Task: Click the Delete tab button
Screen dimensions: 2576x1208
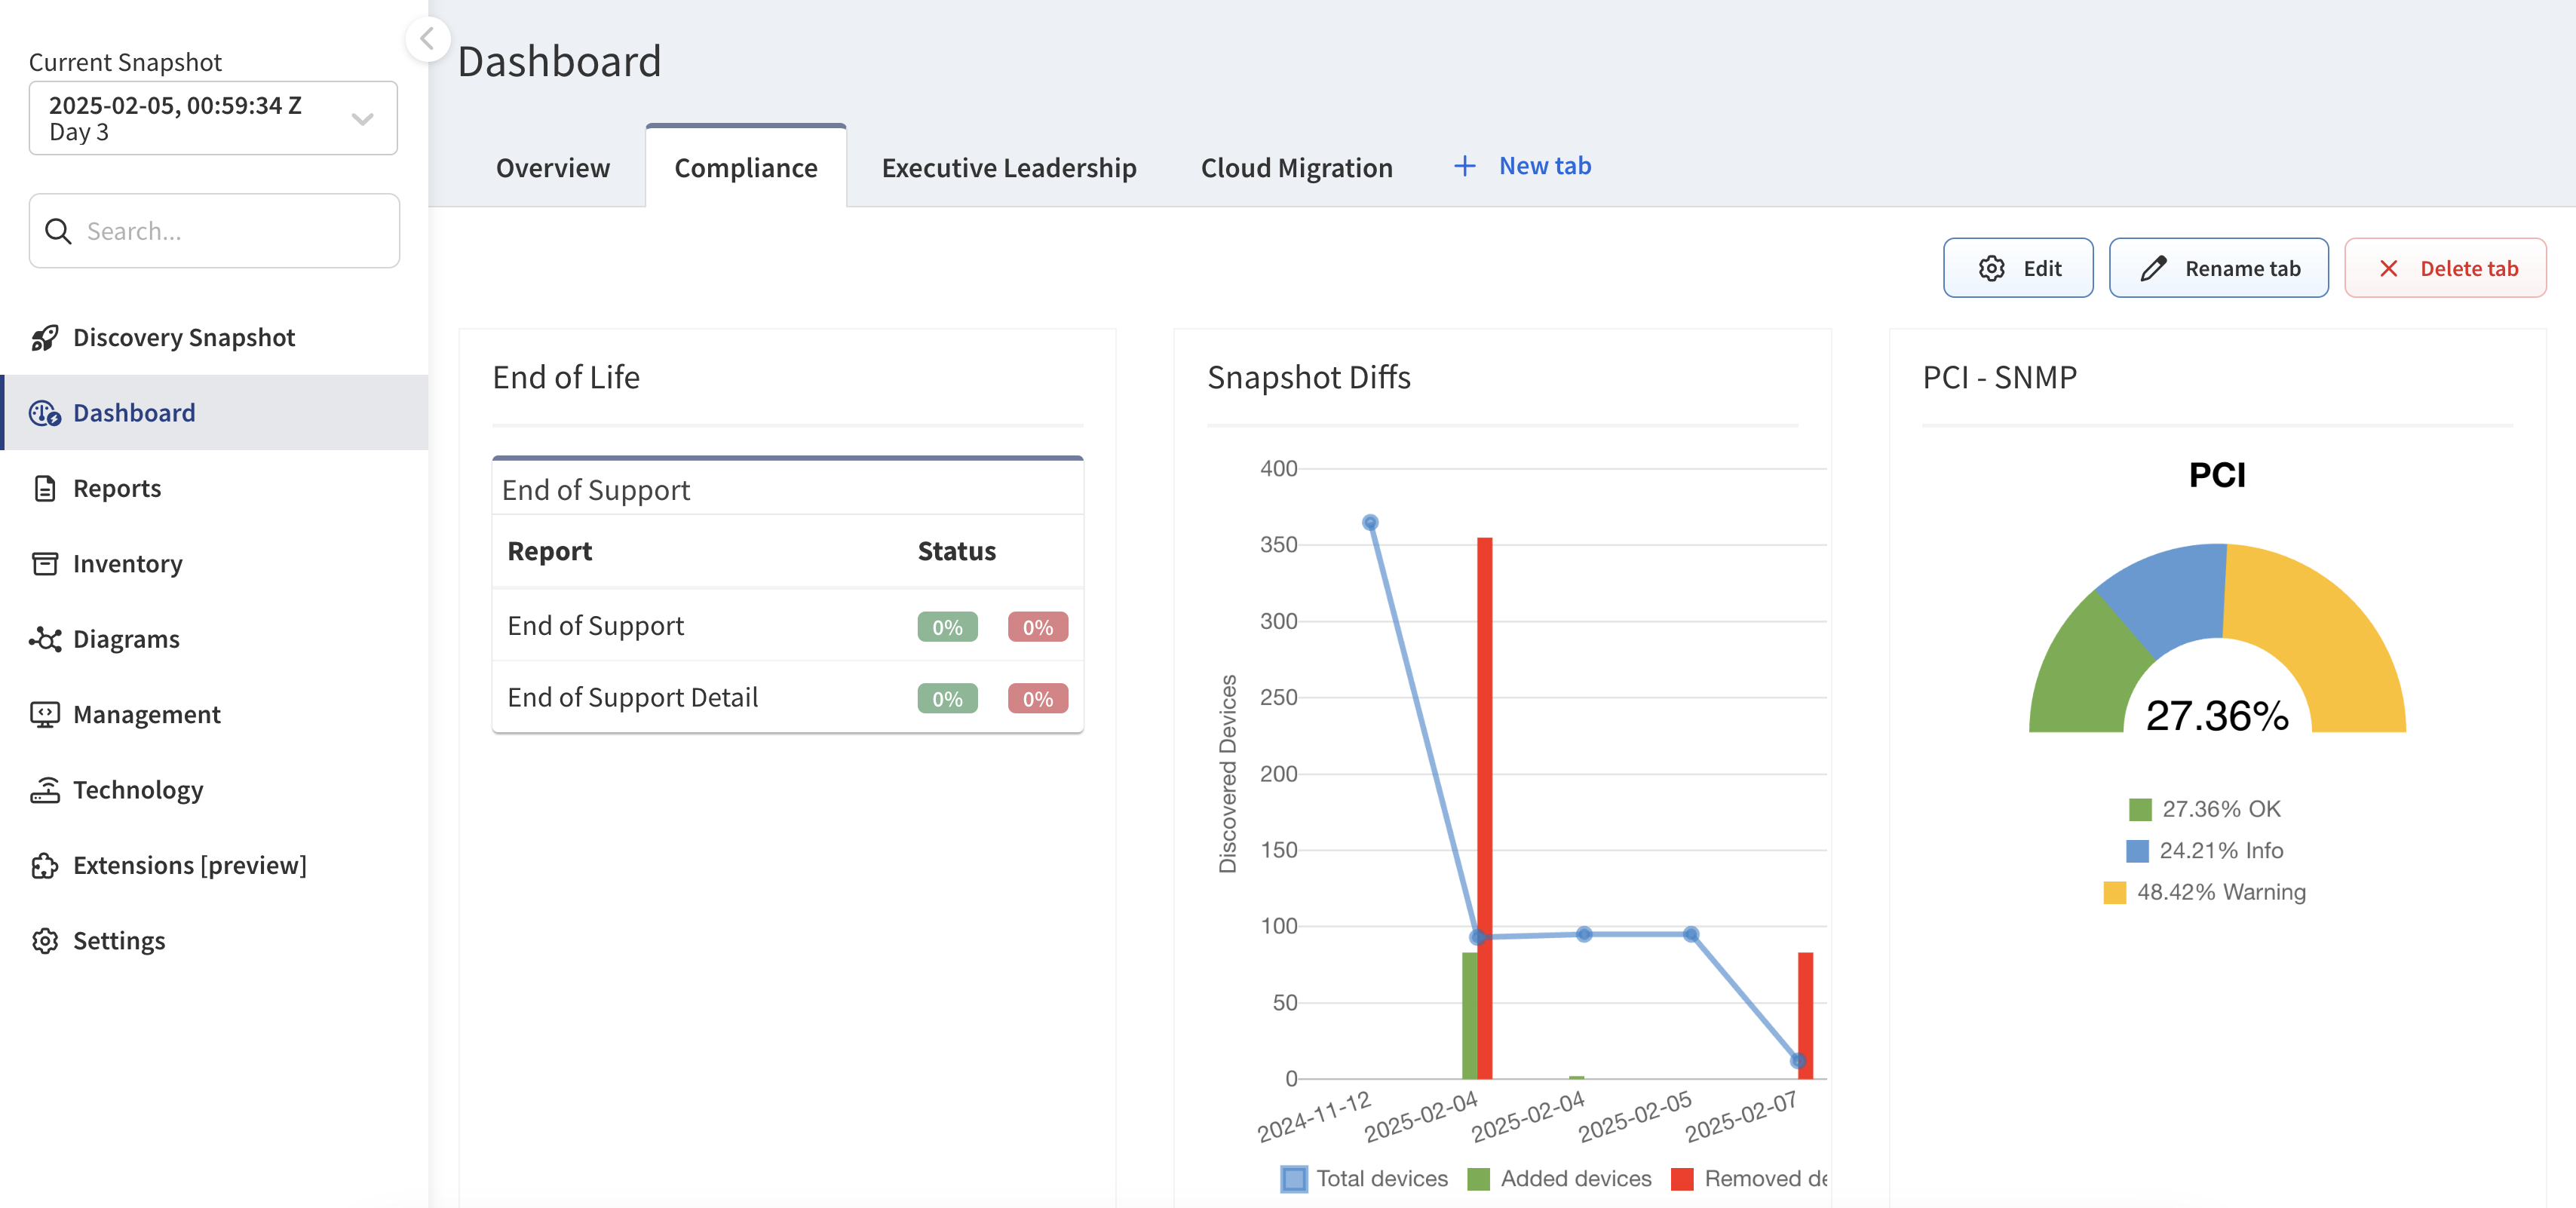Action: point(2445,268)
